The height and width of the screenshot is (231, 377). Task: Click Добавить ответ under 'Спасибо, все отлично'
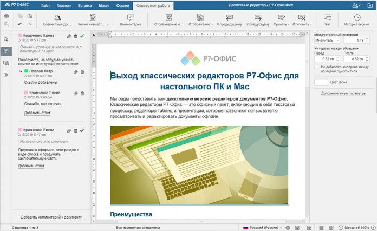pyautogui.click(x=37, y=113)
